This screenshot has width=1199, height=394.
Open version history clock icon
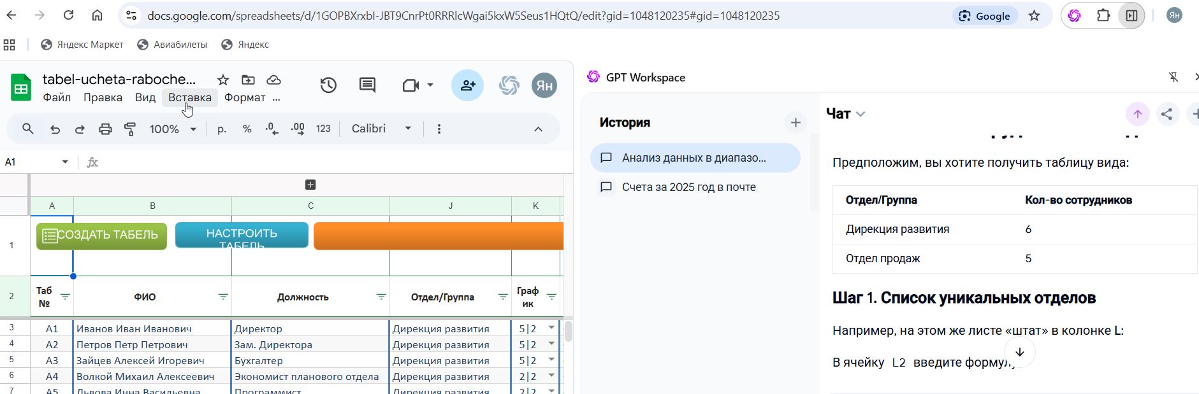coord(328,85)
